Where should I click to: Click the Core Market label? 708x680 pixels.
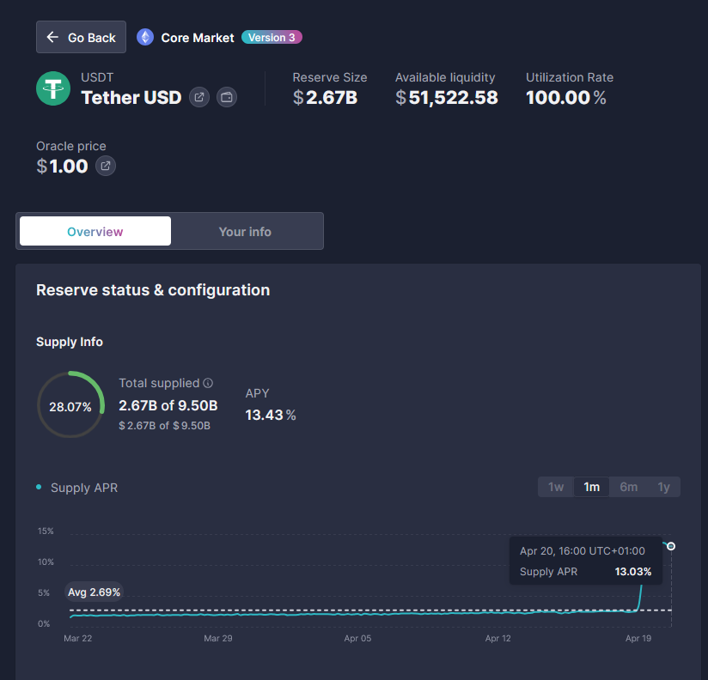point(198,38)
